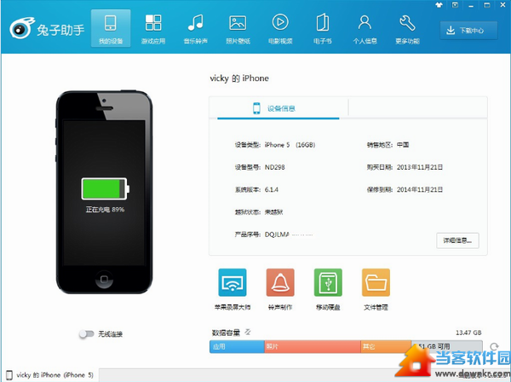This screenshot has height=382, width=511.
Task: Click the 应用 segment of storage bar
Action: tap(237, 346)
